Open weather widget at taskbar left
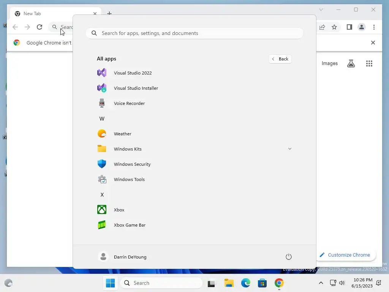The width and height of the screenshot is (389, 292). (8, 283)
